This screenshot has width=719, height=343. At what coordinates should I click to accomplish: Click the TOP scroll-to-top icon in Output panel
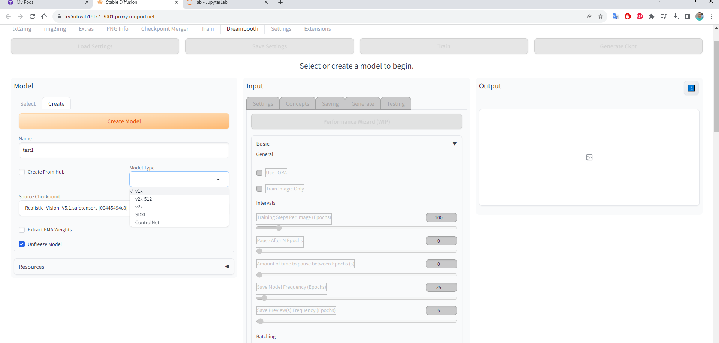coord(691,88)
